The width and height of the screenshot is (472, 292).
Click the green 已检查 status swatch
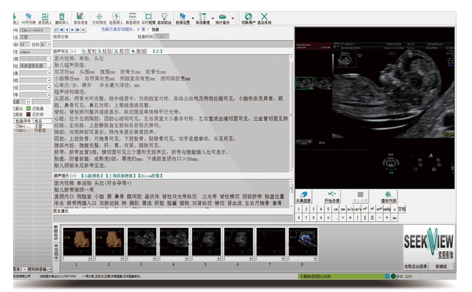[29, 108]
